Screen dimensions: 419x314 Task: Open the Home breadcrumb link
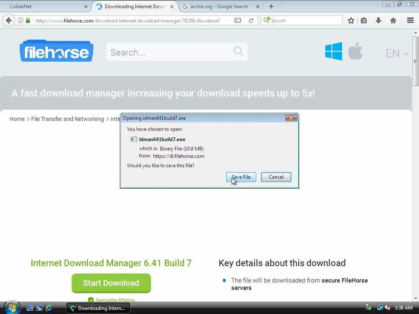[x=17, y=119]
